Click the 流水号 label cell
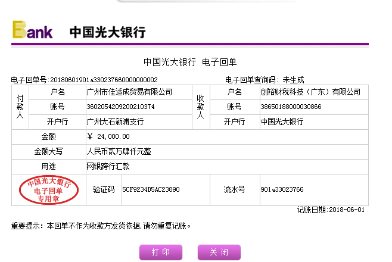The height and width of the screenshot is (262, 392). pyautogui.click(x=235, y=190)
